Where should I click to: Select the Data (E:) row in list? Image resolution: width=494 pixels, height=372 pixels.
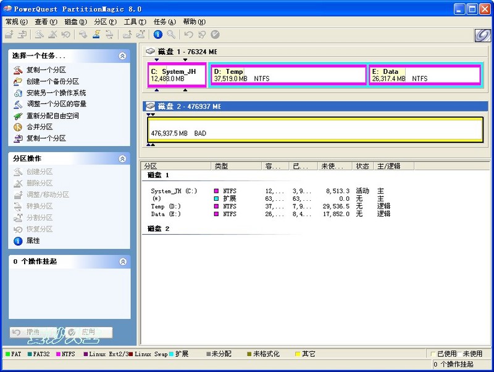point(271,214)
